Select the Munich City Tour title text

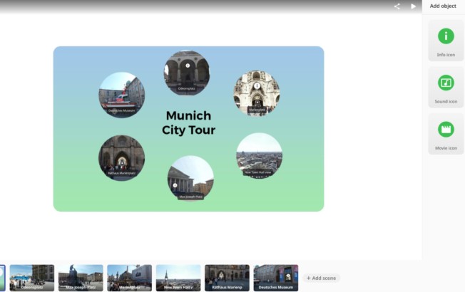click(188, 122)
